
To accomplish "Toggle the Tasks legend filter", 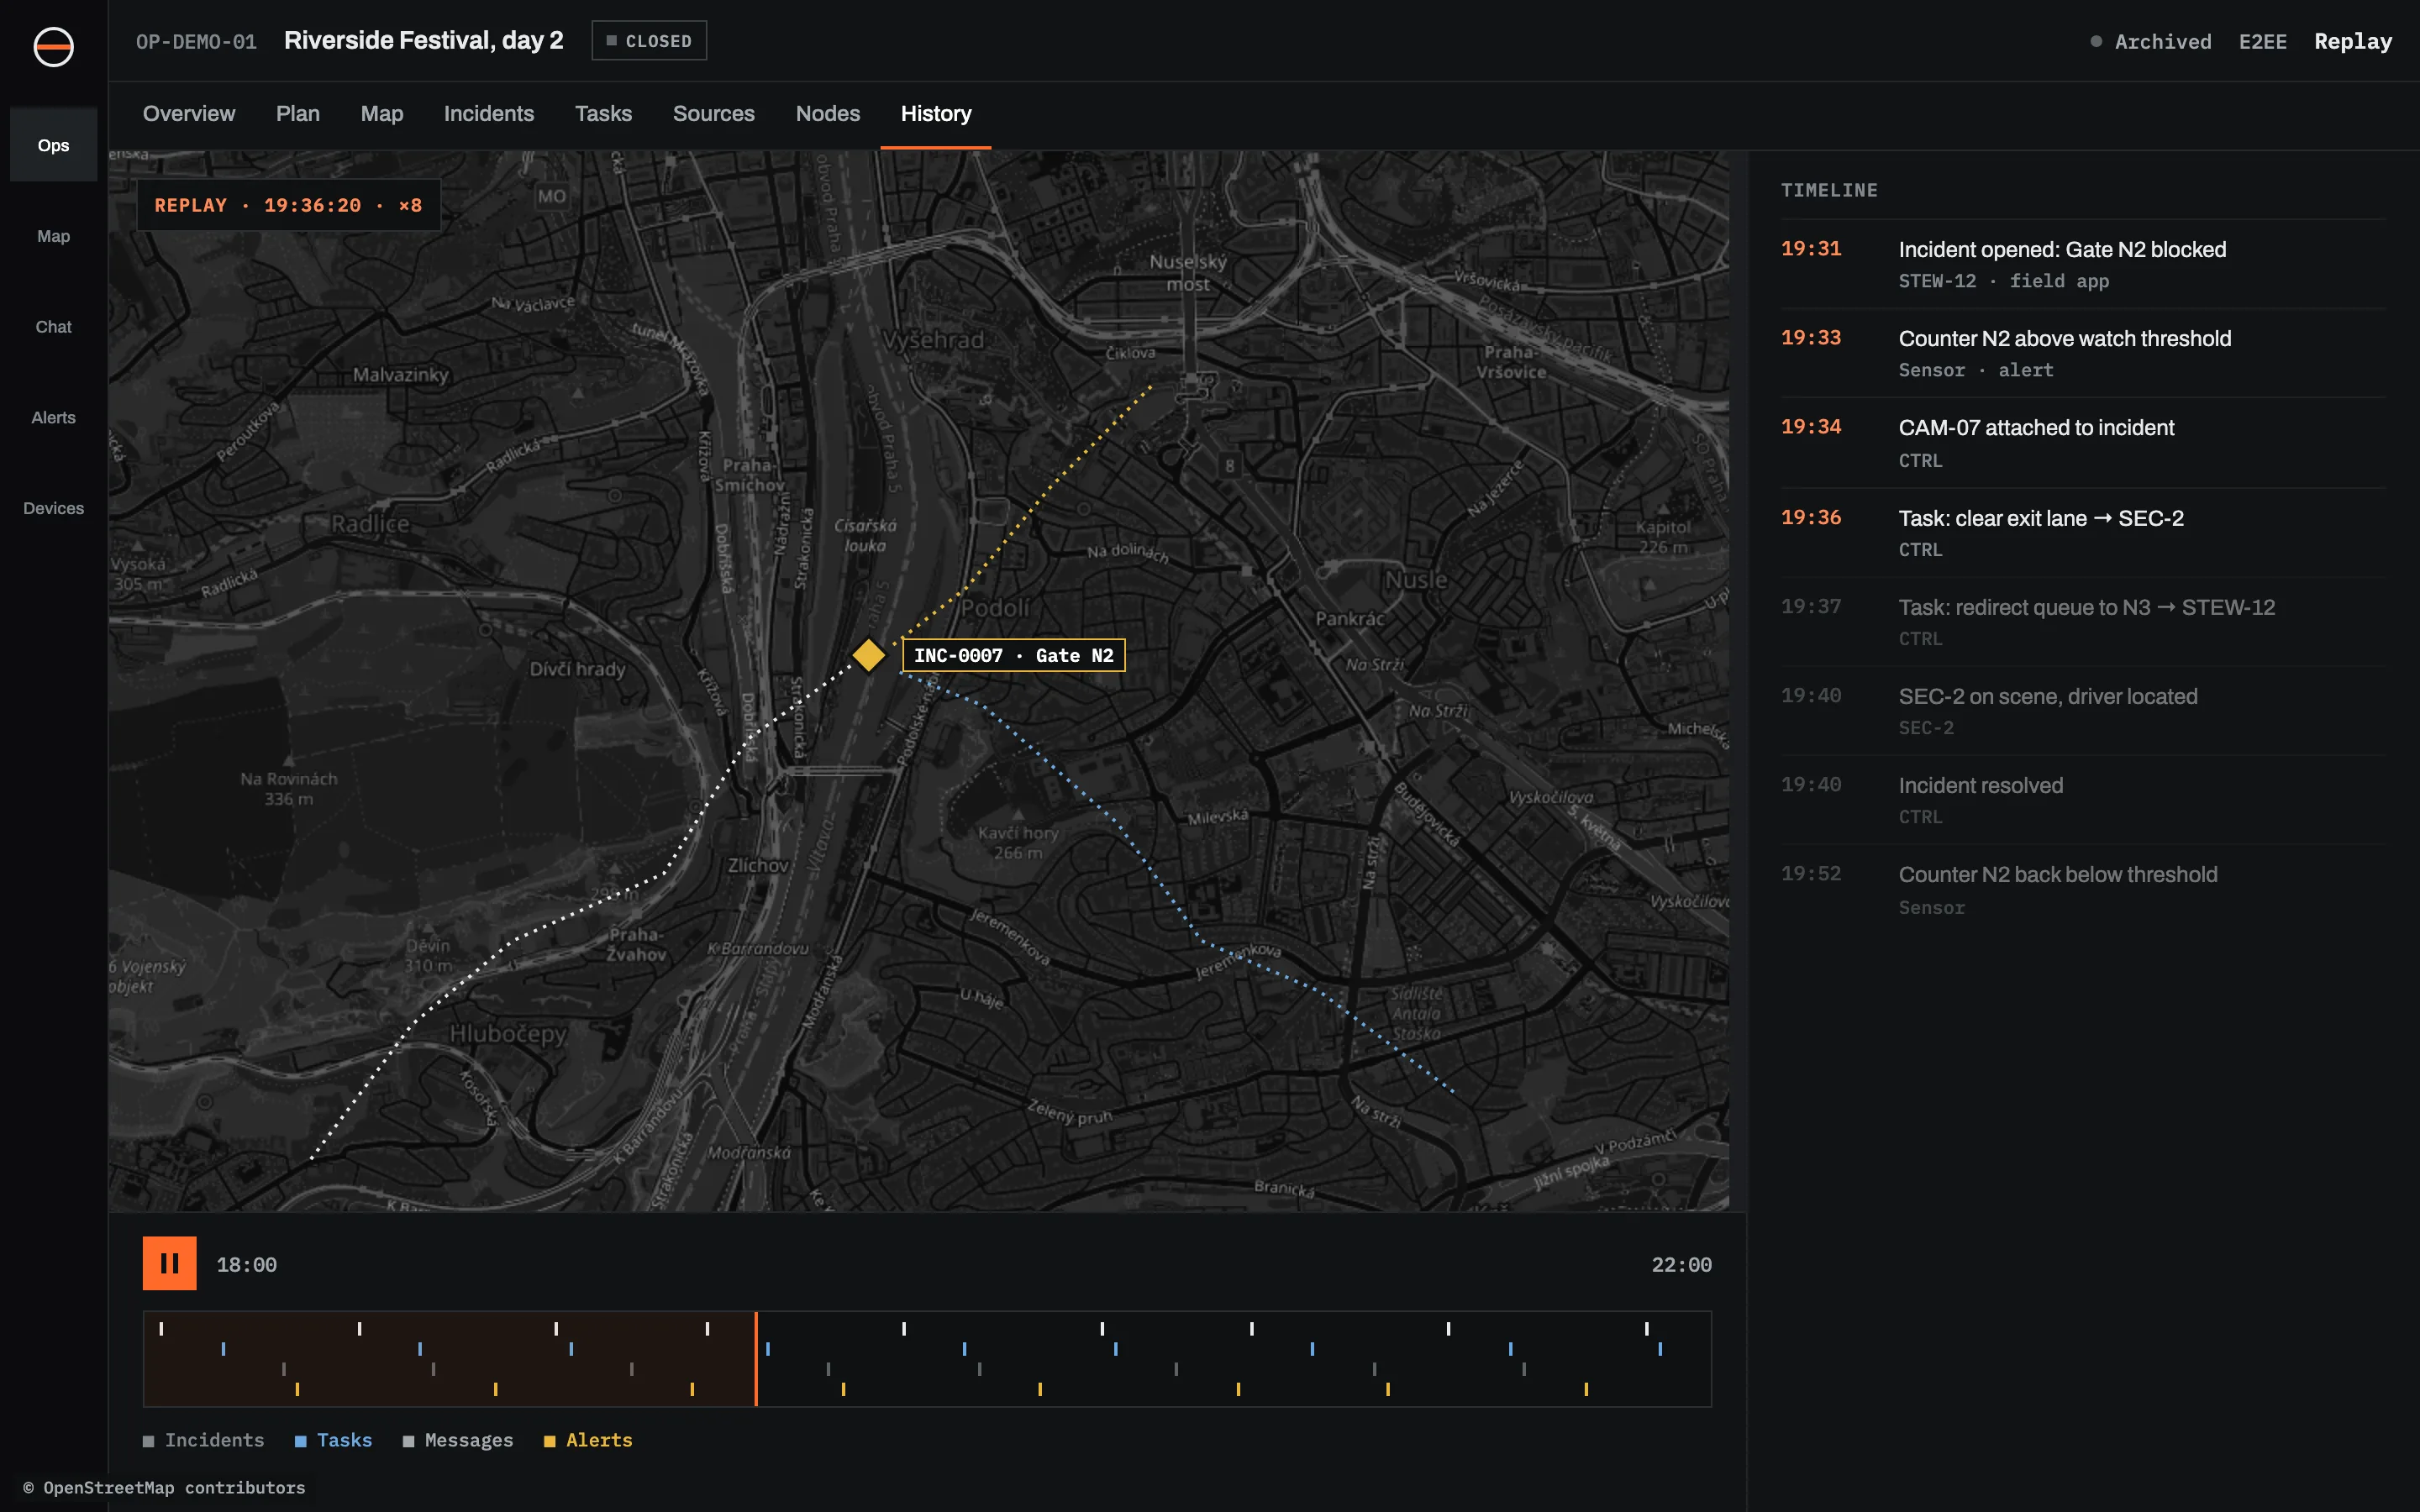I will click(x=334, y=1440).
